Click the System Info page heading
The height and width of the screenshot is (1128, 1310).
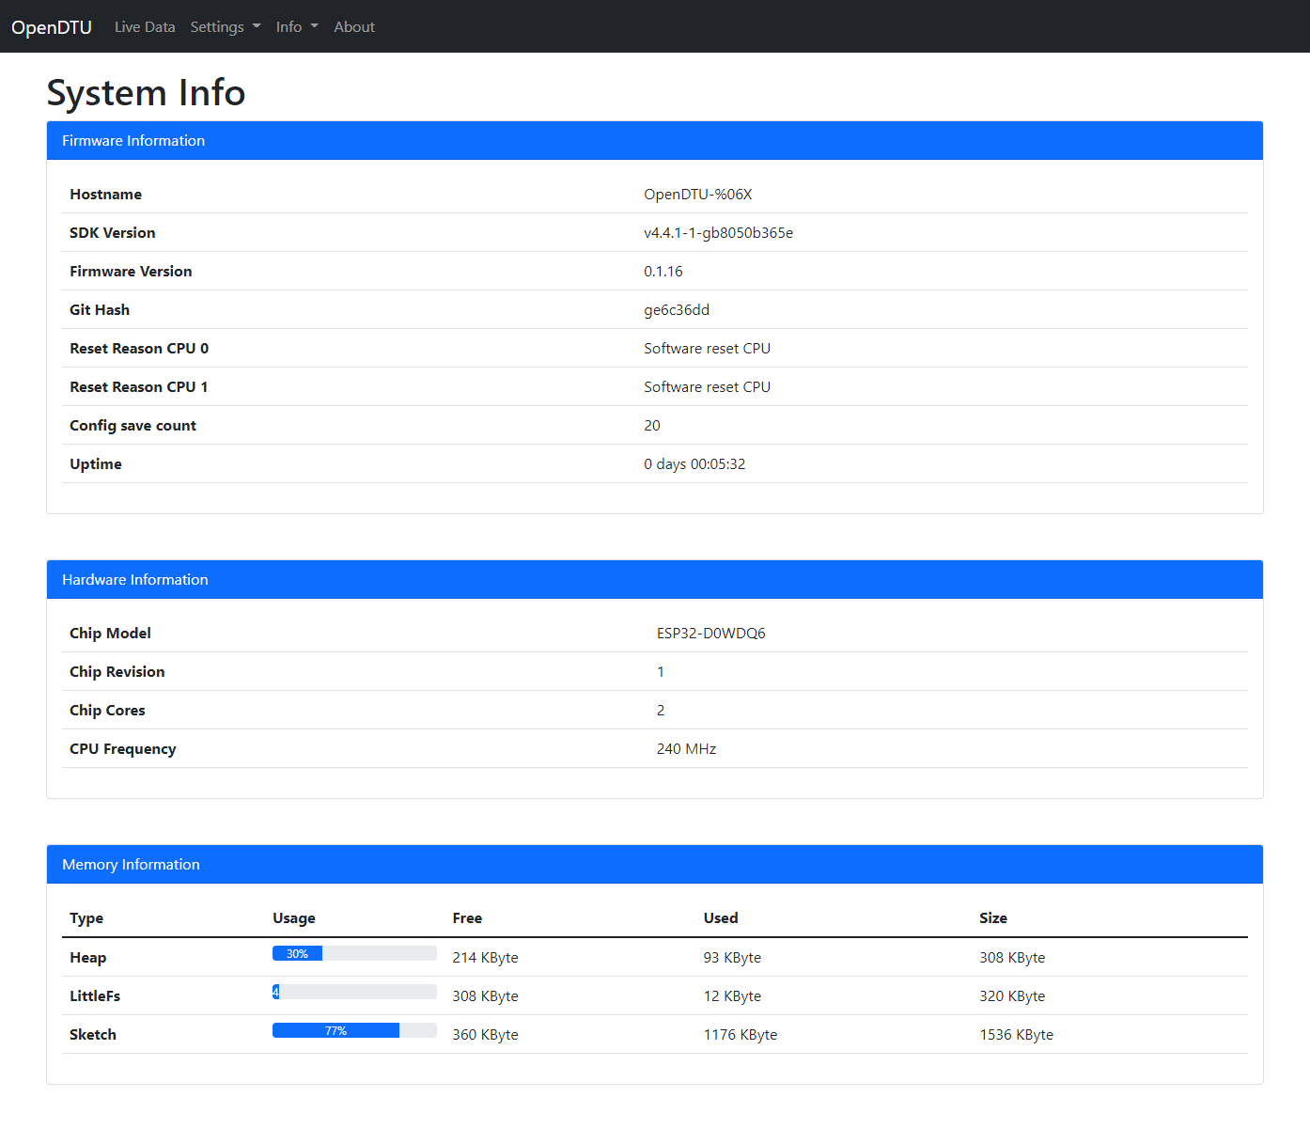(x=146, y=93)
